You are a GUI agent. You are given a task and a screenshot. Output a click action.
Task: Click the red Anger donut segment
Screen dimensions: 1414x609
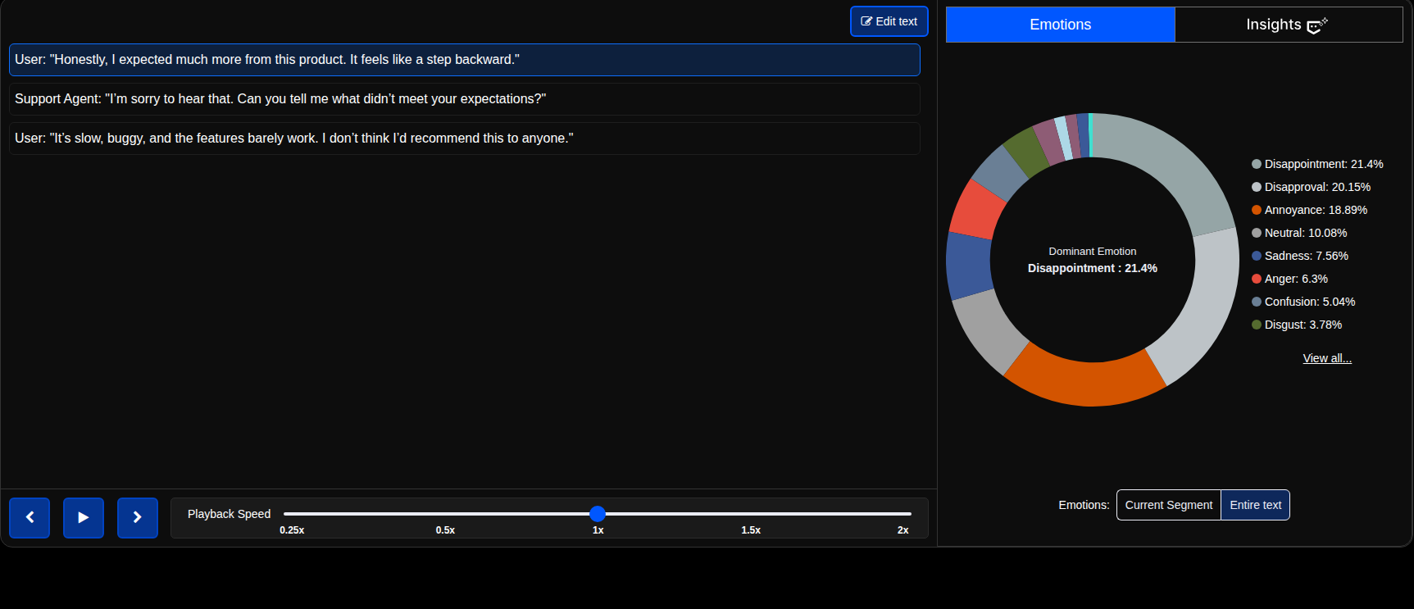pyautogui.click(x=975, y=211)
